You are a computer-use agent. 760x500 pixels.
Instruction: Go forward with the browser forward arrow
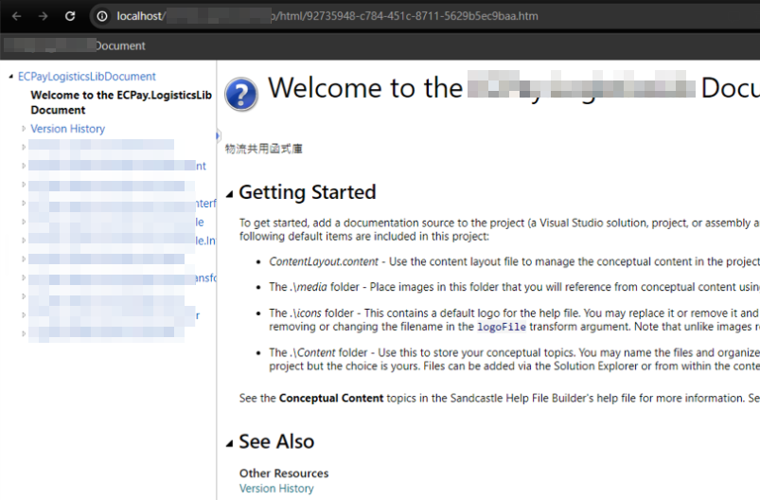coord(44,16)
